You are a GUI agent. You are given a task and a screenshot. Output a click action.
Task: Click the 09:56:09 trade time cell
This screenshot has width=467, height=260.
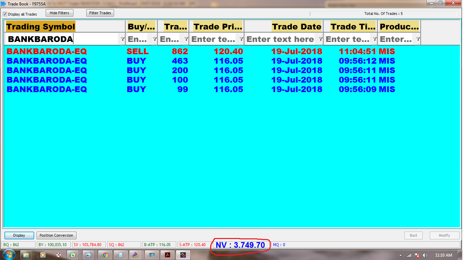tap(358, 89)
